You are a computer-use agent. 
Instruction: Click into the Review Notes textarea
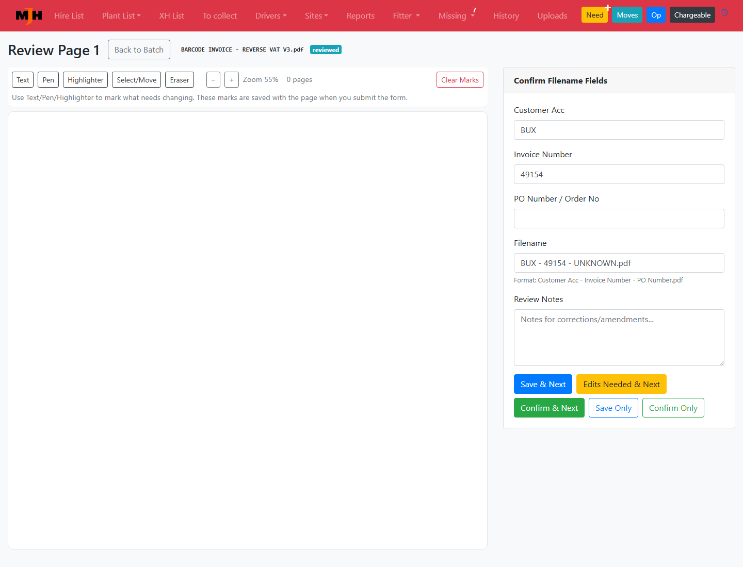pyautogui.click(x=619, y=338)
